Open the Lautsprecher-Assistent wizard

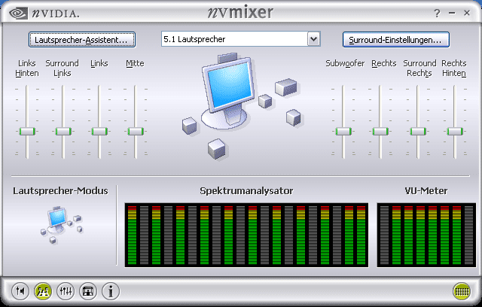click(82, 40)
